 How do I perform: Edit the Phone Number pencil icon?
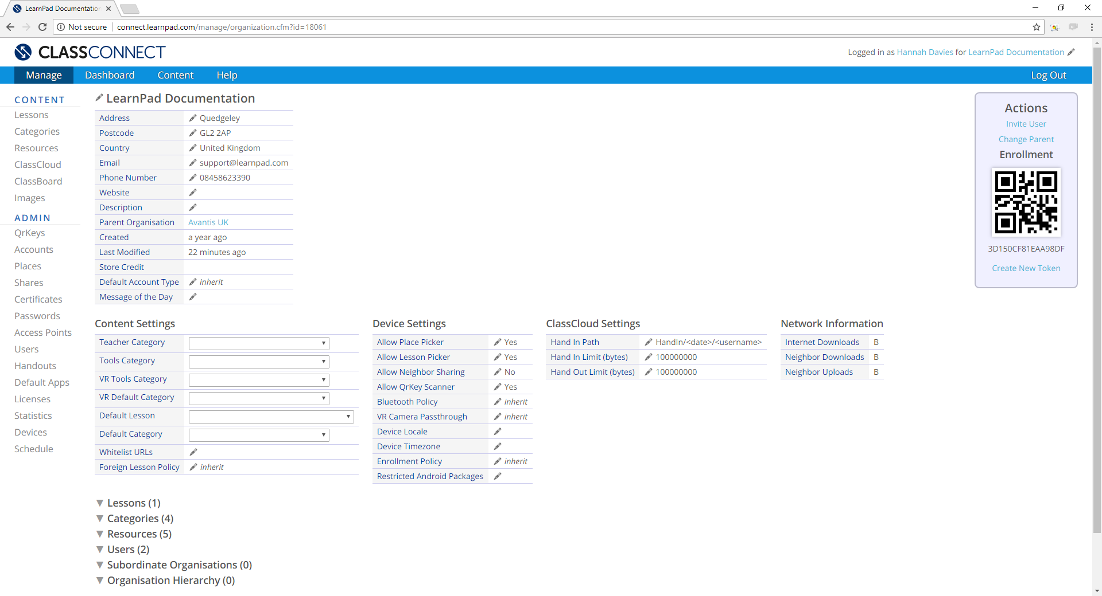[193, 178]
